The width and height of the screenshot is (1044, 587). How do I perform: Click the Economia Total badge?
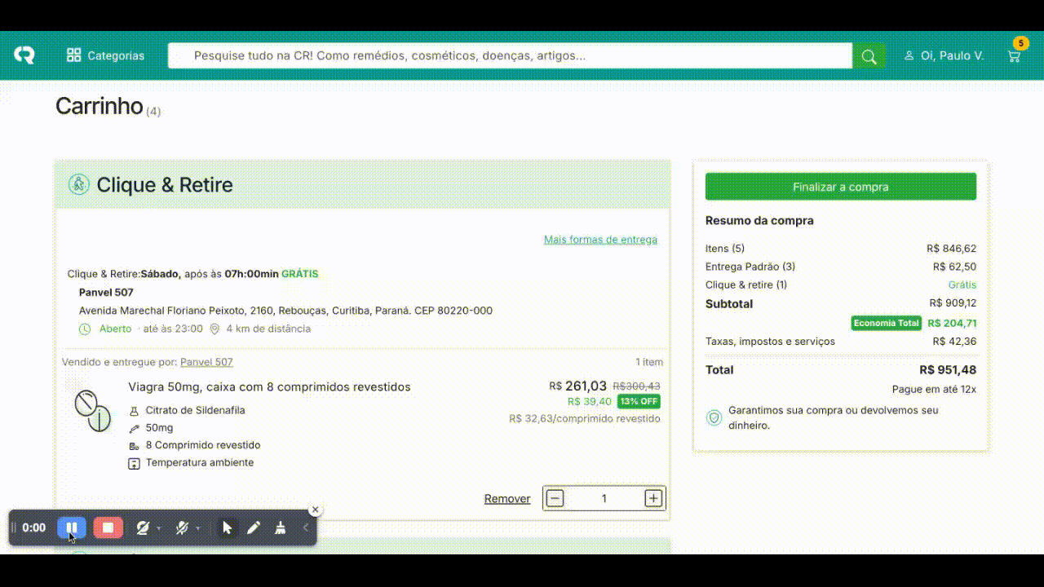887,323
